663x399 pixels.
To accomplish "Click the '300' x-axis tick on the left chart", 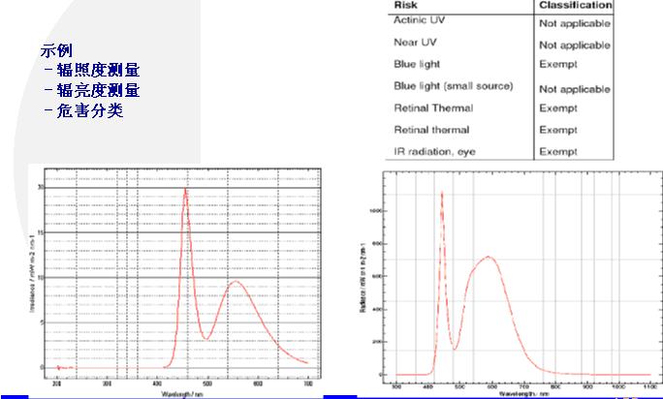I will (x=107, y=384).
